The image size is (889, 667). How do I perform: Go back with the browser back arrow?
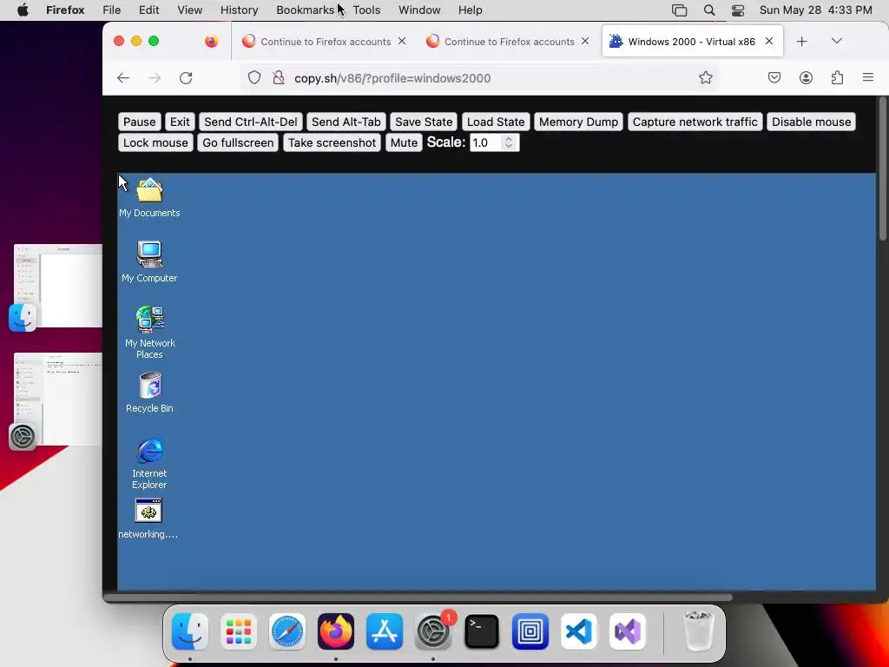123,78
